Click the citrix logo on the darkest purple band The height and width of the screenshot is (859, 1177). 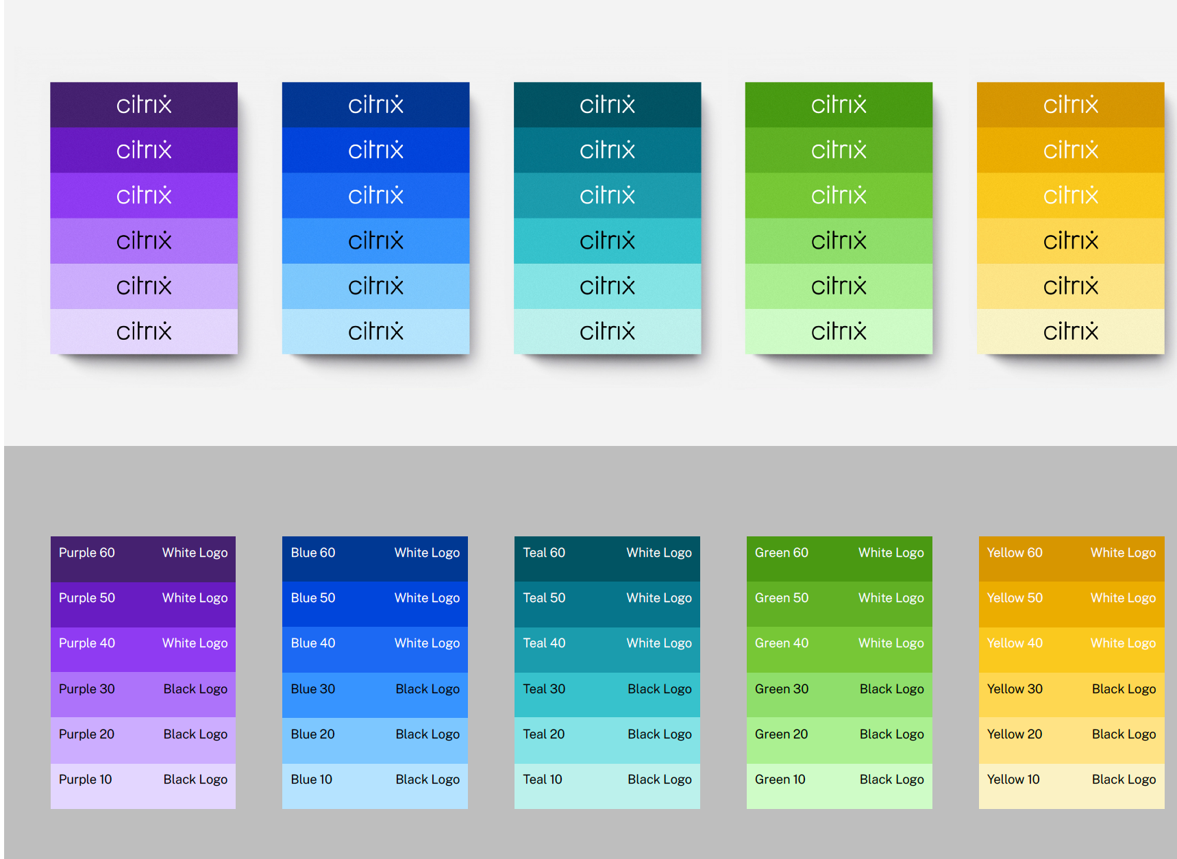tap(144, 105)
